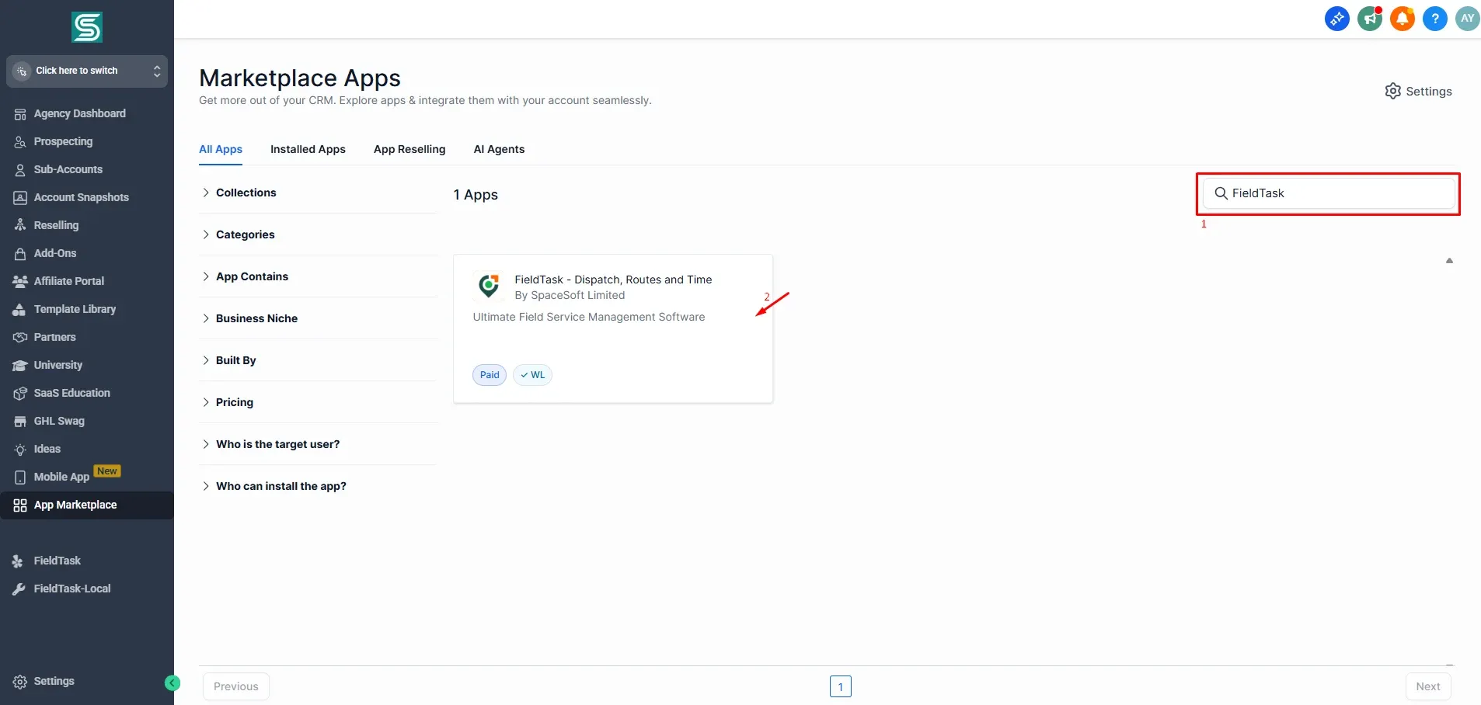Expand the Categories filter section
1481x705 pixels.
point(319,234)
